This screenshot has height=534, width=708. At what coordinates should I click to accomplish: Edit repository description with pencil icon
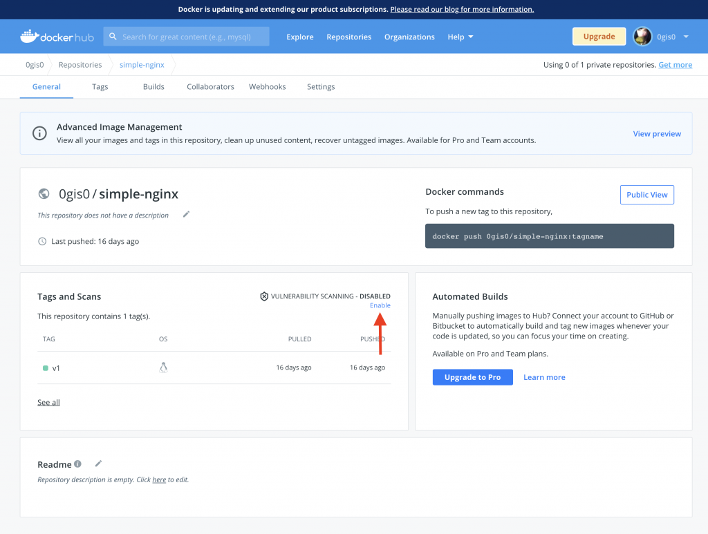[186, 214]
